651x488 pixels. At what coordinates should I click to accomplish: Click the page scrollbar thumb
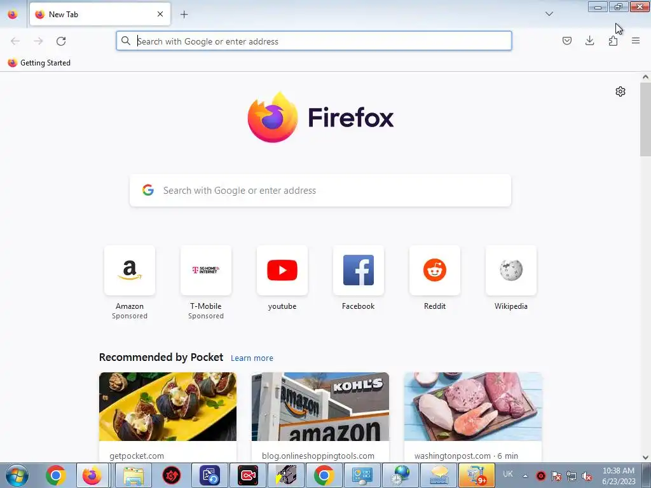coord(645,120)
